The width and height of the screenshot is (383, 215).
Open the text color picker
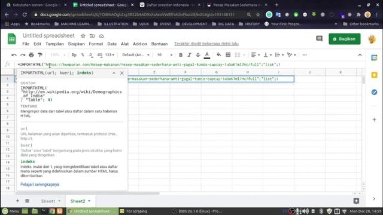click(207, 55)
